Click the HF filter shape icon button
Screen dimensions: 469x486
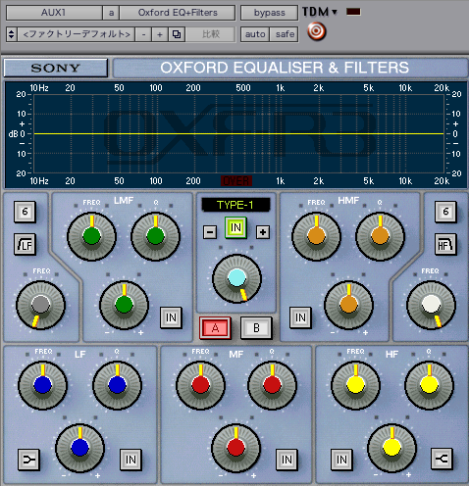point(445,244)
